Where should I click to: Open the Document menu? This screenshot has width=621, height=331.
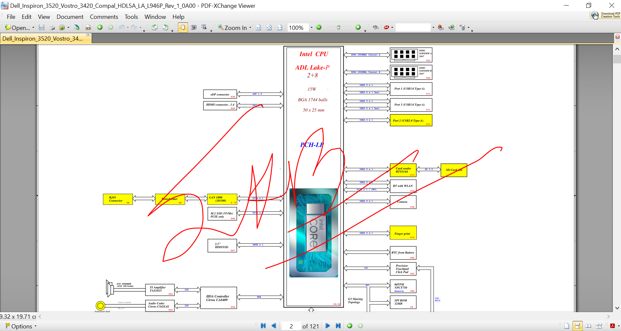(x=70, y=17)
